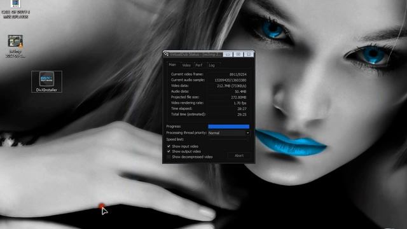The width and height of the screenshot is (407, 229).
Task: Maximize the VirtualDub Status window
Action: pos(238,54)
